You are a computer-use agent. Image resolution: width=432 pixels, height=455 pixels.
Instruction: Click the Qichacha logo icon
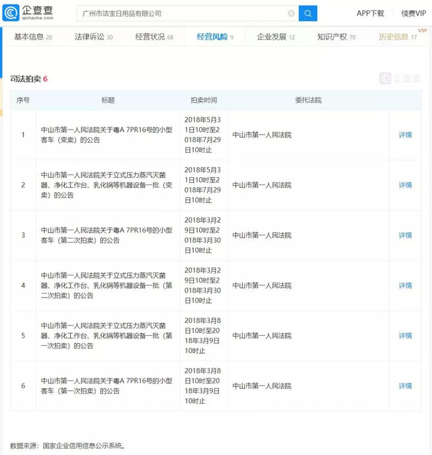pos(10,13)
